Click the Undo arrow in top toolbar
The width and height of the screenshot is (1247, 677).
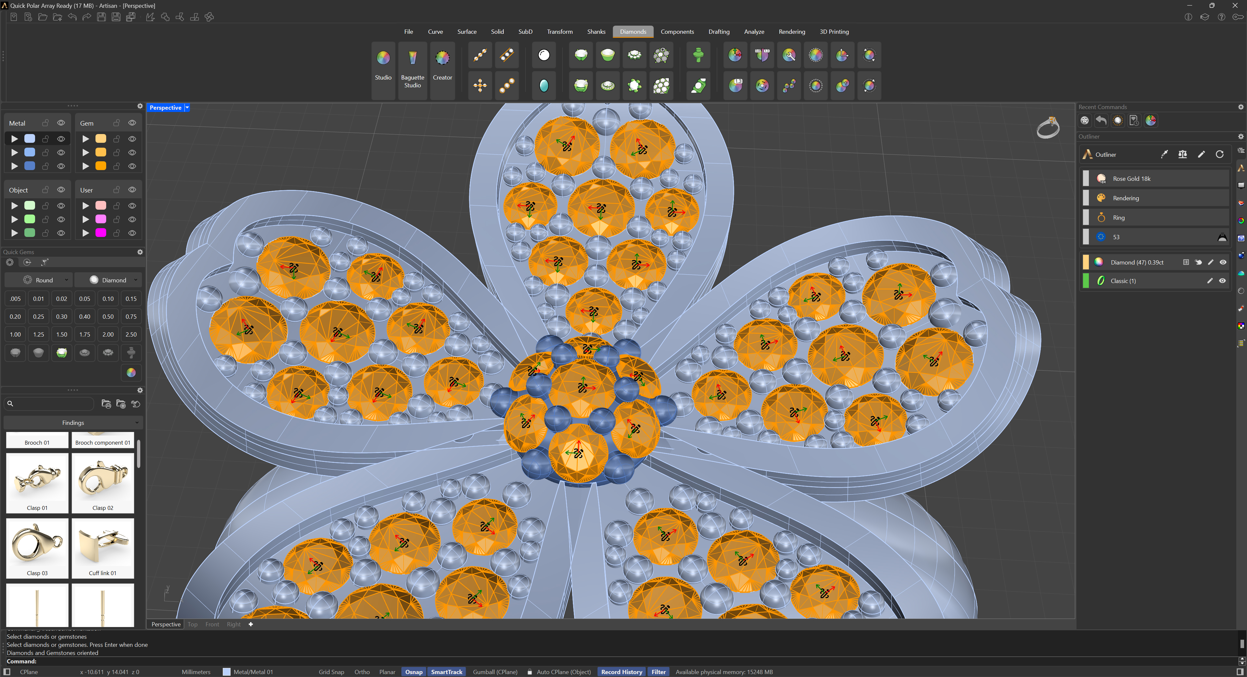pos(72,18)
